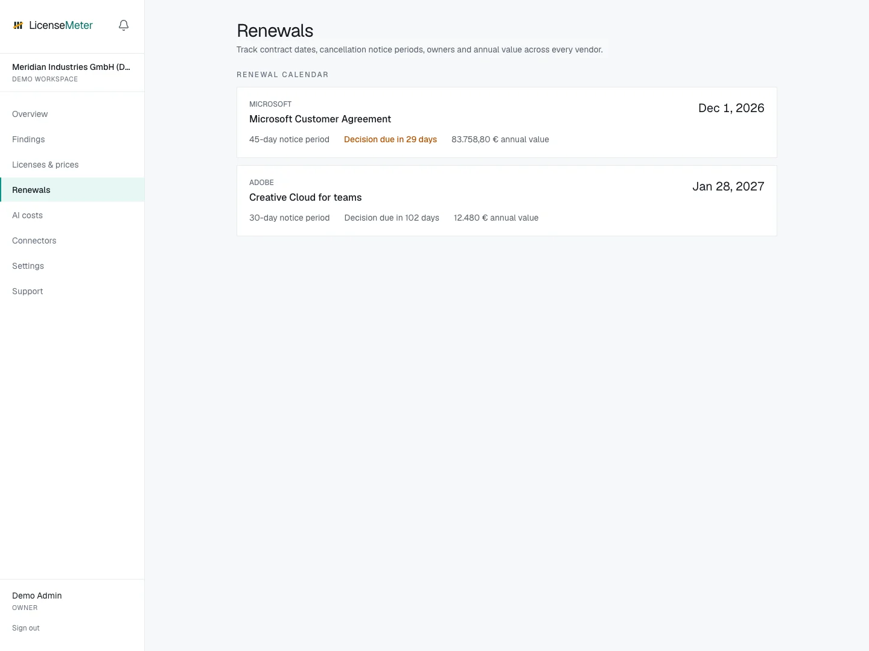Click the Sign out link
This screenshot has height=651, width=869.
pos(26,628)
